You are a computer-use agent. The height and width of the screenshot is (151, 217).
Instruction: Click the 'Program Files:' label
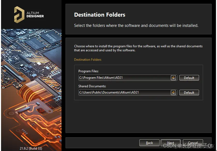click(88, 71)
